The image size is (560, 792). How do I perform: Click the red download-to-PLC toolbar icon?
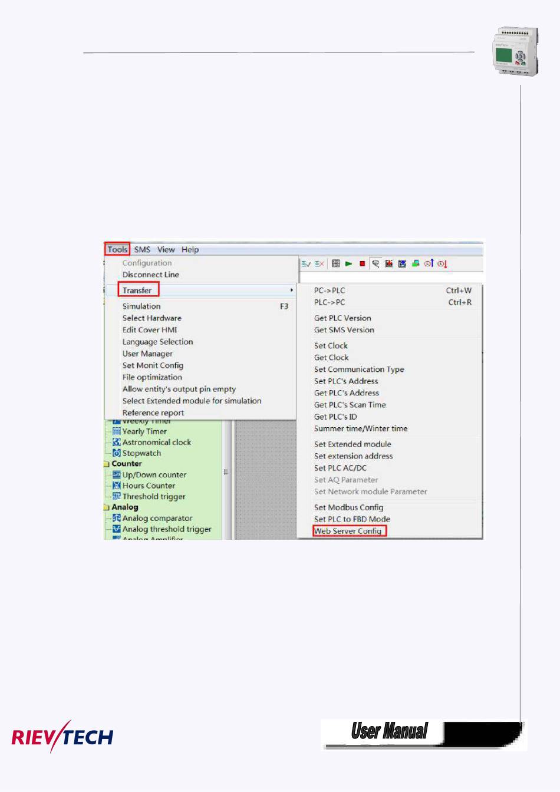pyautogui.click(x=389, y=263)
